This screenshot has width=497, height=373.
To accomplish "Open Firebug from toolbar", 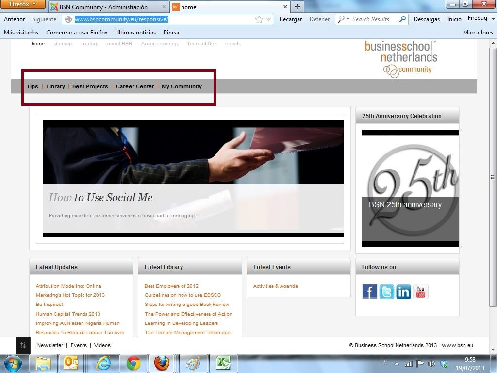I will (x=478, y=18).
